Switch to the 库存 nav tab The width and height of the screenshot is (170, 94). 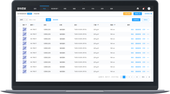[x=84, y=9]
